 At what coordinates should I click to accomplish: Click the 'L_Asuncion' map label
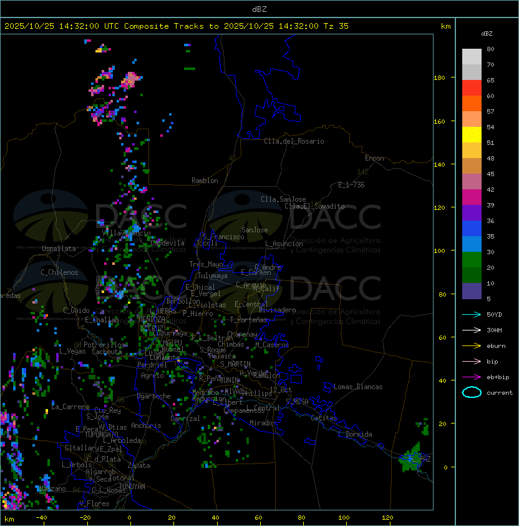tap(284, 244)
